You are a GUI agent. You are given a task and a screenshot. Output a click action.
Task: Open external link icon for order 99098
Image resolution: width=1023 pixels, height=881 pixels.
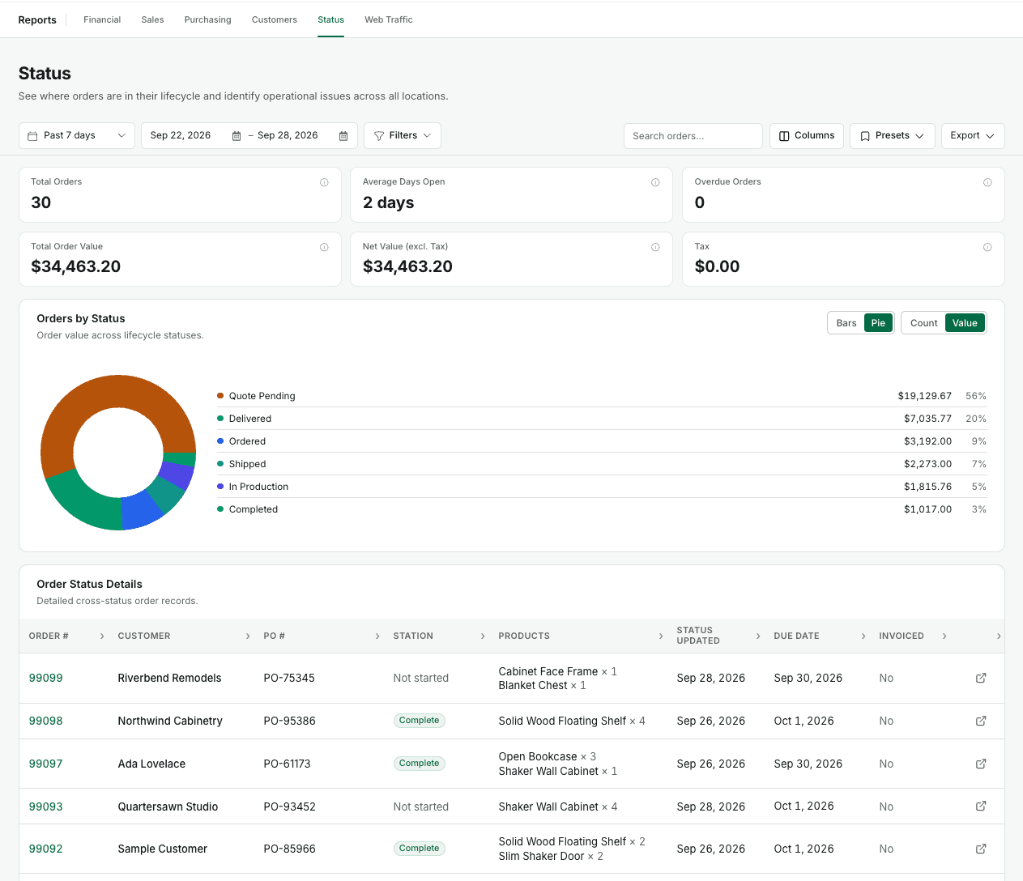pyautogui.click(x=981, y=721)
